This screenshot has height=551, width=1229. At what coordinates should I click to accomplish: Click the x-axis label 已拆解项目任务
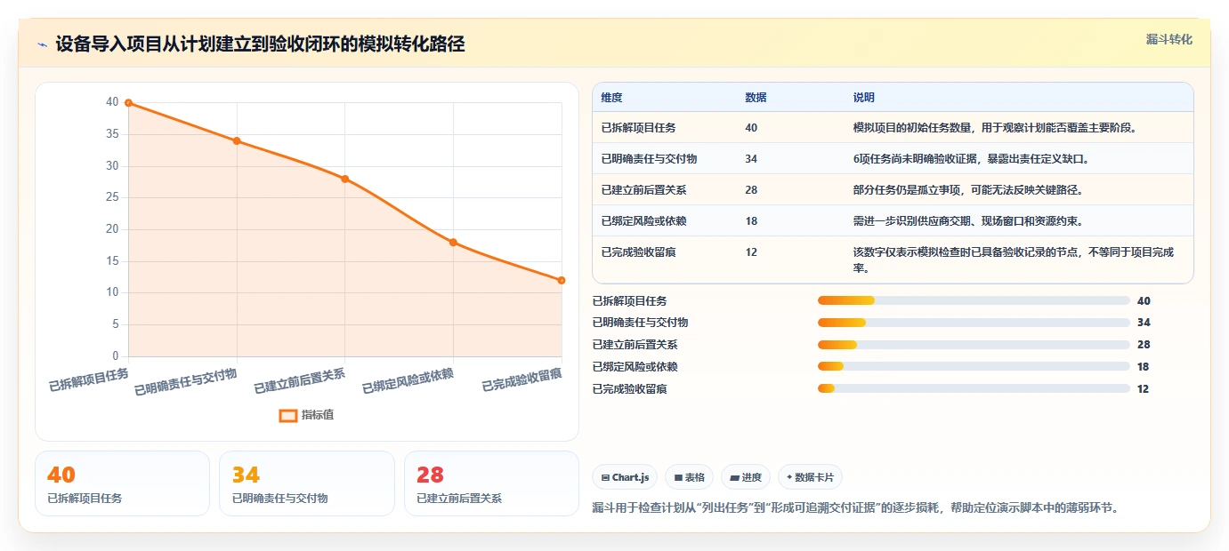89,380
